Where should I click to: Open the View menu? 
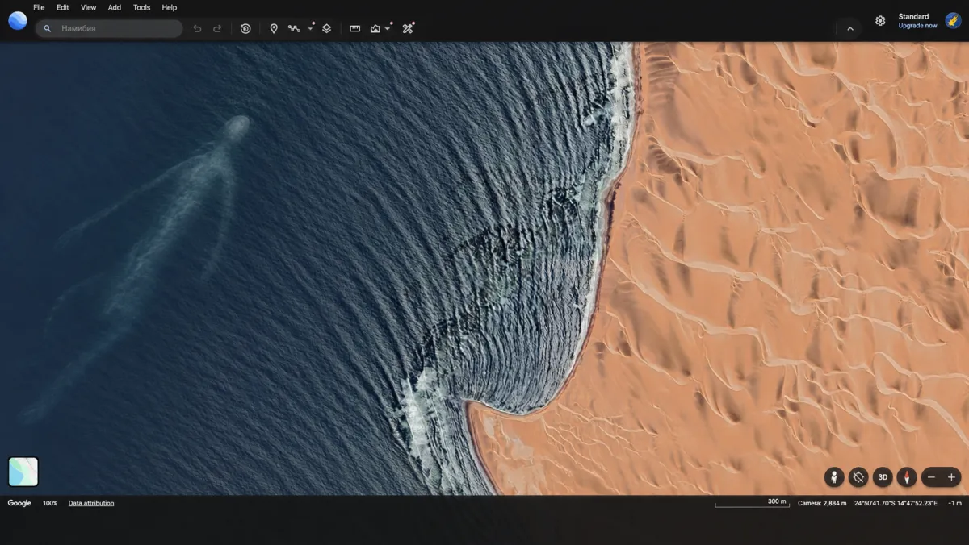point(89,7)
